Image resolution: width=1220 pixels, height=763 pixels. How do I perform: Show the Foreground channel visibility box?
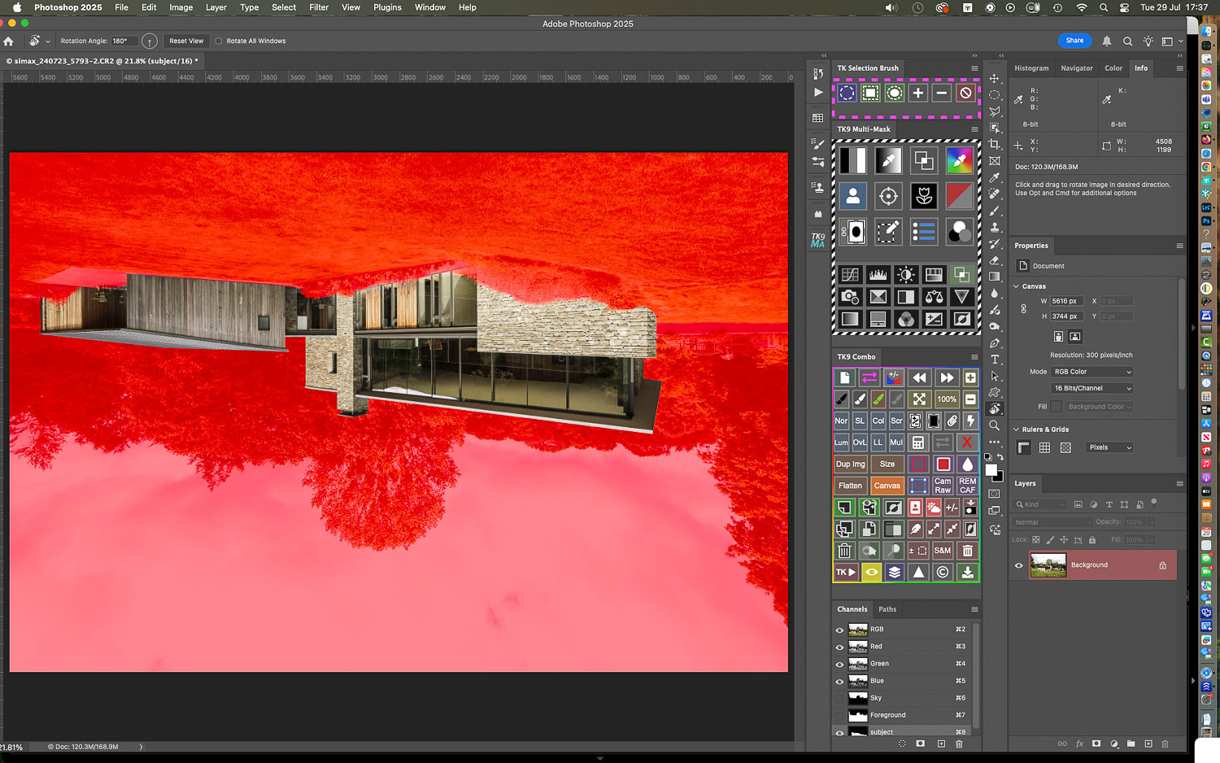tap(840, 715)
